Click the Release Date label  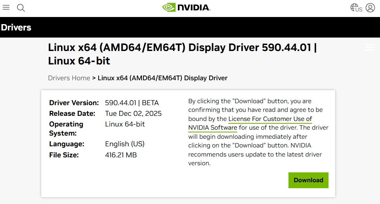click(x=72, y=113)
